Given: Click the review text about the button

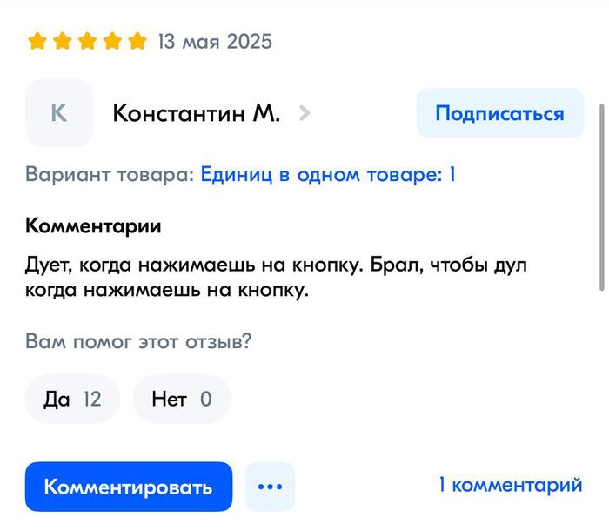Looking at the screenshot, I should (277, 277).
